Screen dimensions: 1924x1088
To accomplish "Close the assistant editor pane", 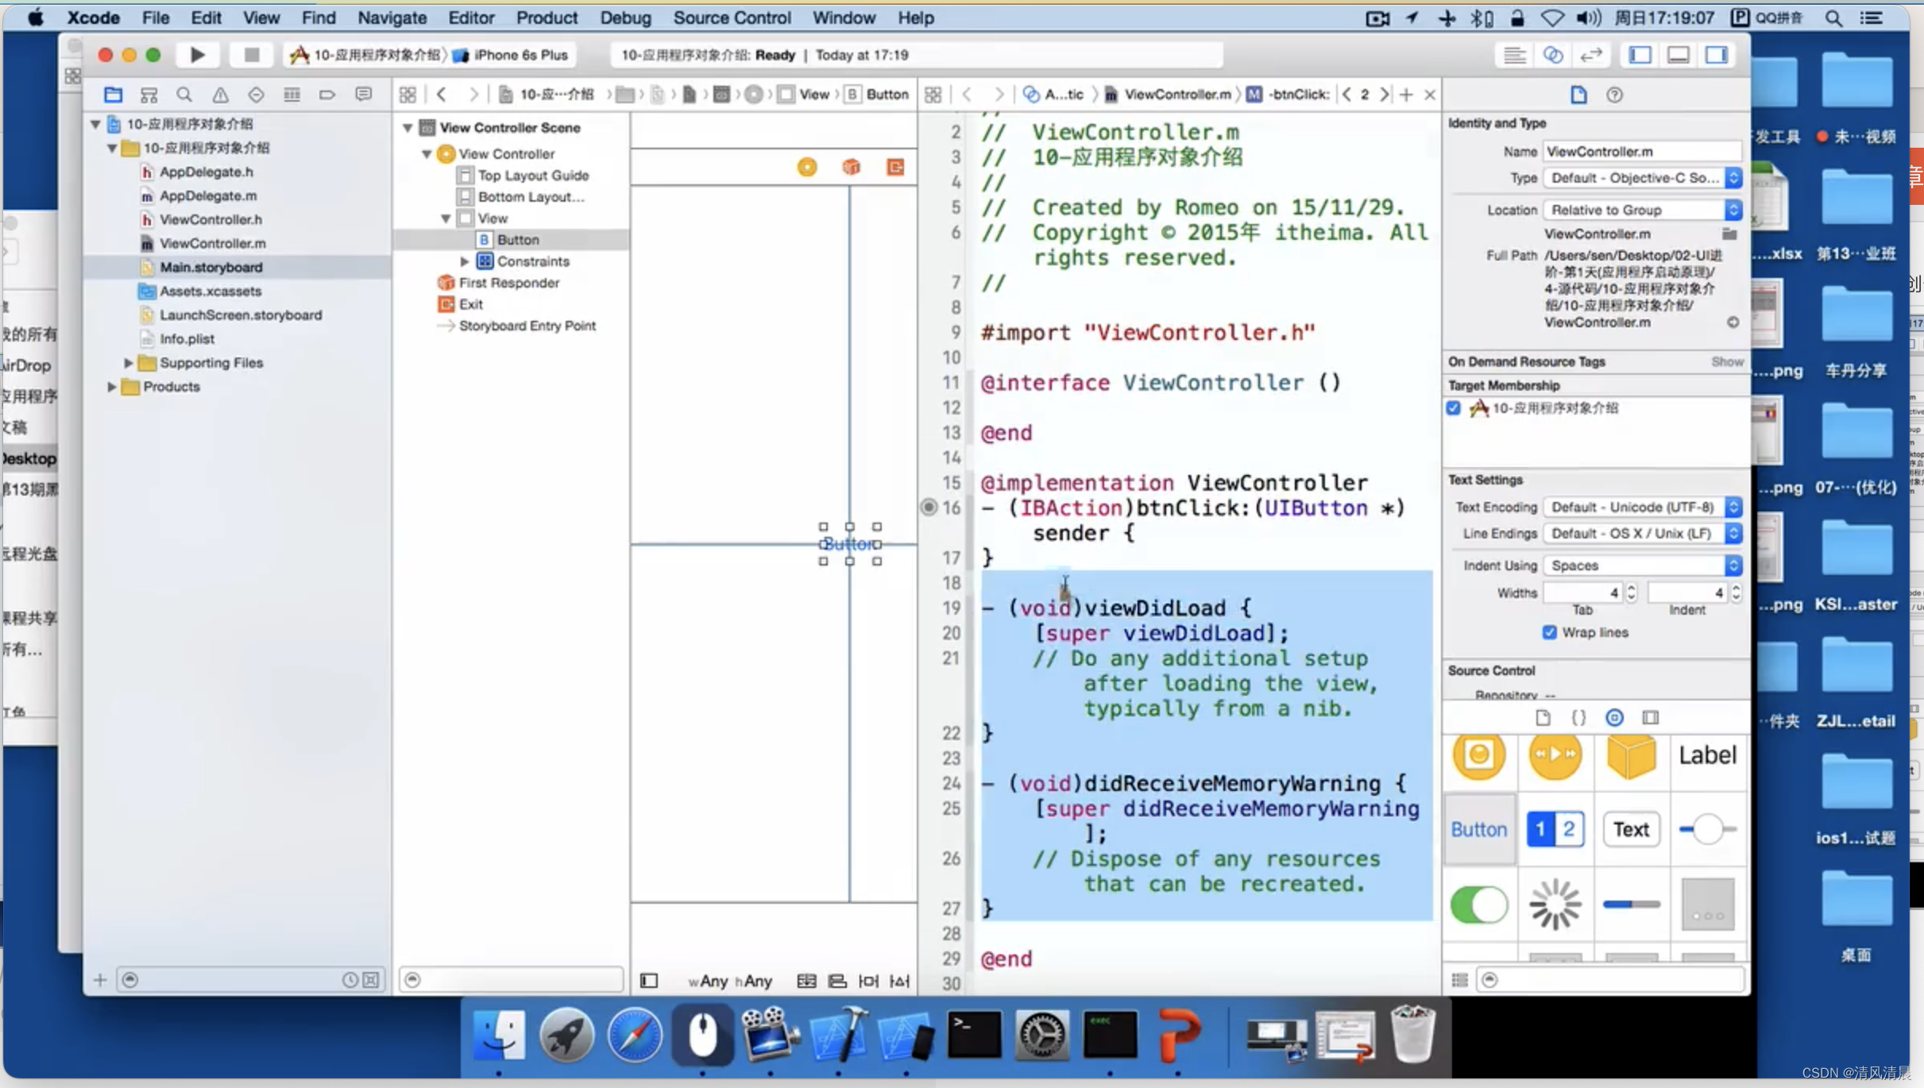I will (x=1430, y=95).
